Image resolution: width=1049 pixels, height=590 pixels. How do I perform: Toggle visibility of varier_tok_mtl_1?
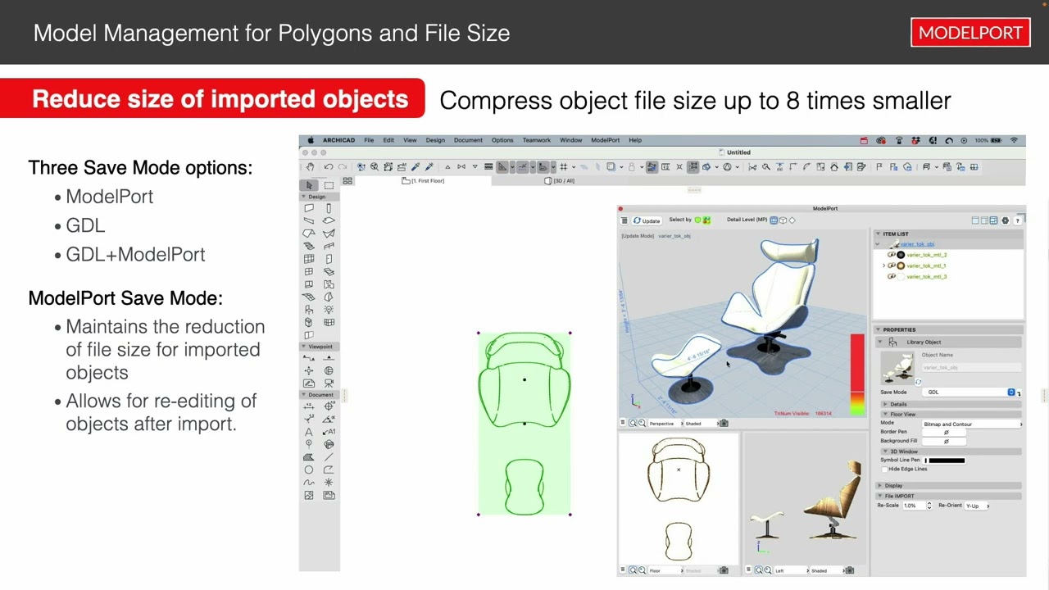click(x=891, y=265)
